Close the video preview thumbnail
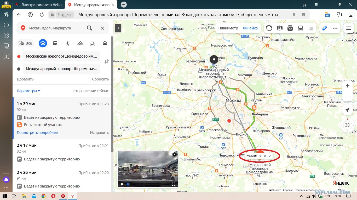Image resolution: width=357 pixels, height=200 pixels. (175, 154)
